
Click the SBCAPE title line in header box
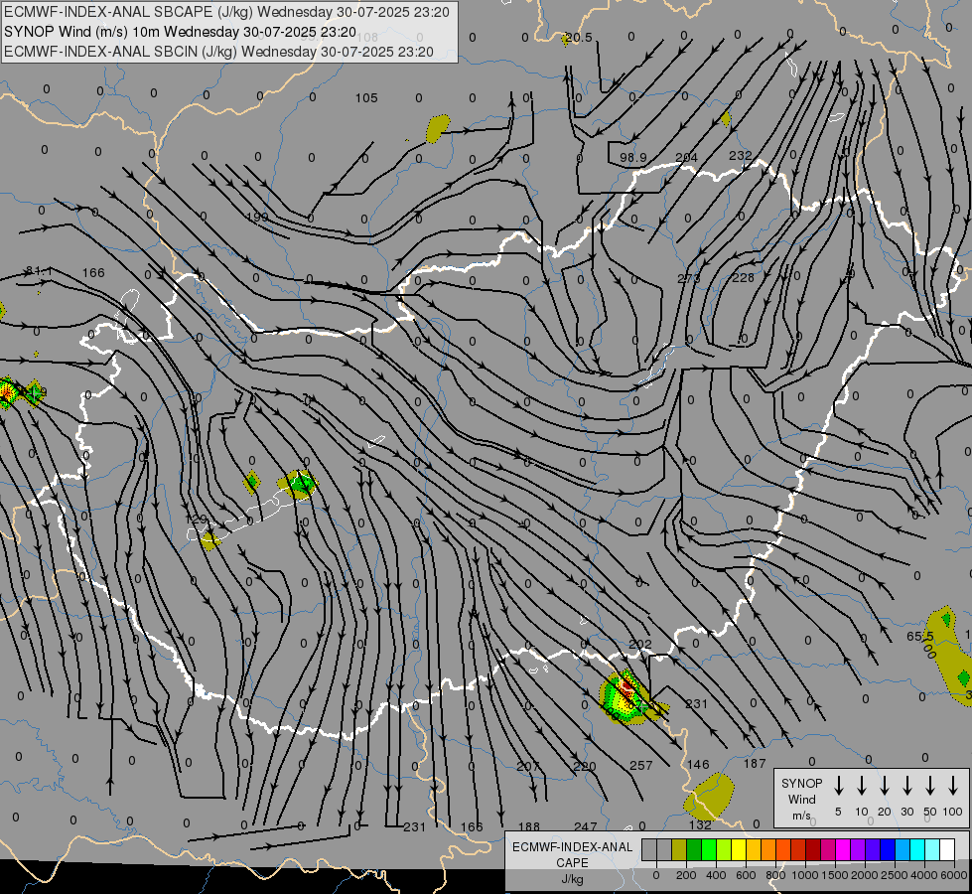coord(226,12)
